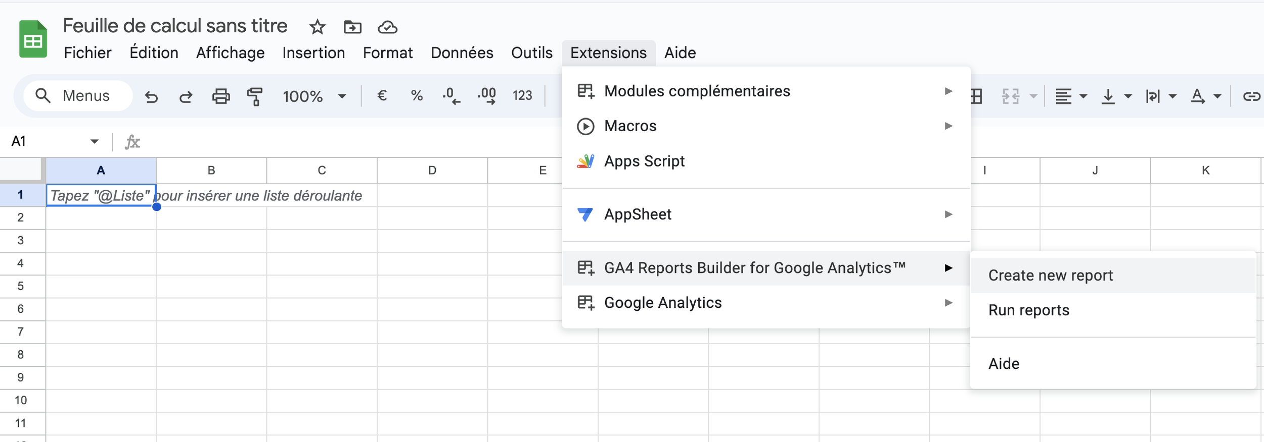Open the Google Analytics submenu
The image size is (1264, 442).
765,303
